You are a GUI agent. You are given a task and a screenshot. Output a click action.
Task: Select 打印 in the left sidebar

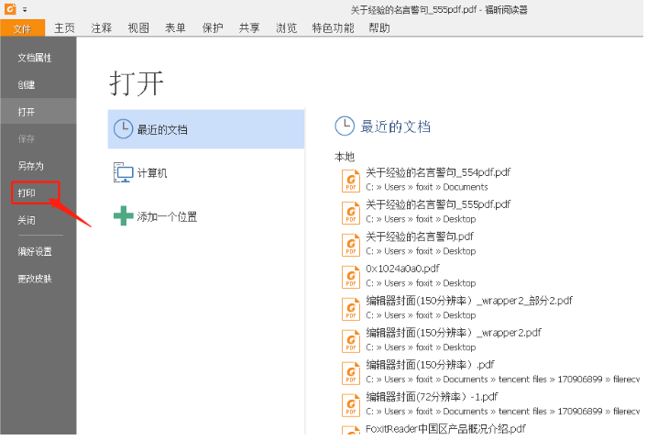point(27,193)
